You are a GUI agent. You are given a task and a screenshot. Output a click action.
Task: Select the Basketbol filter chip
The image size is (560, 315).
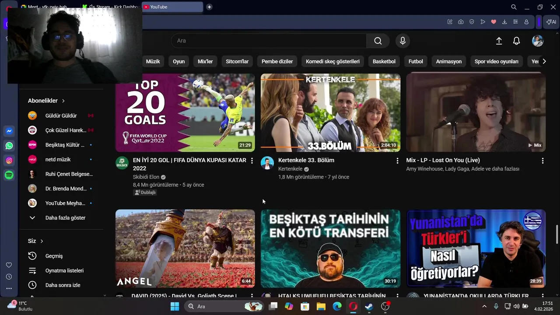(384, 61)
